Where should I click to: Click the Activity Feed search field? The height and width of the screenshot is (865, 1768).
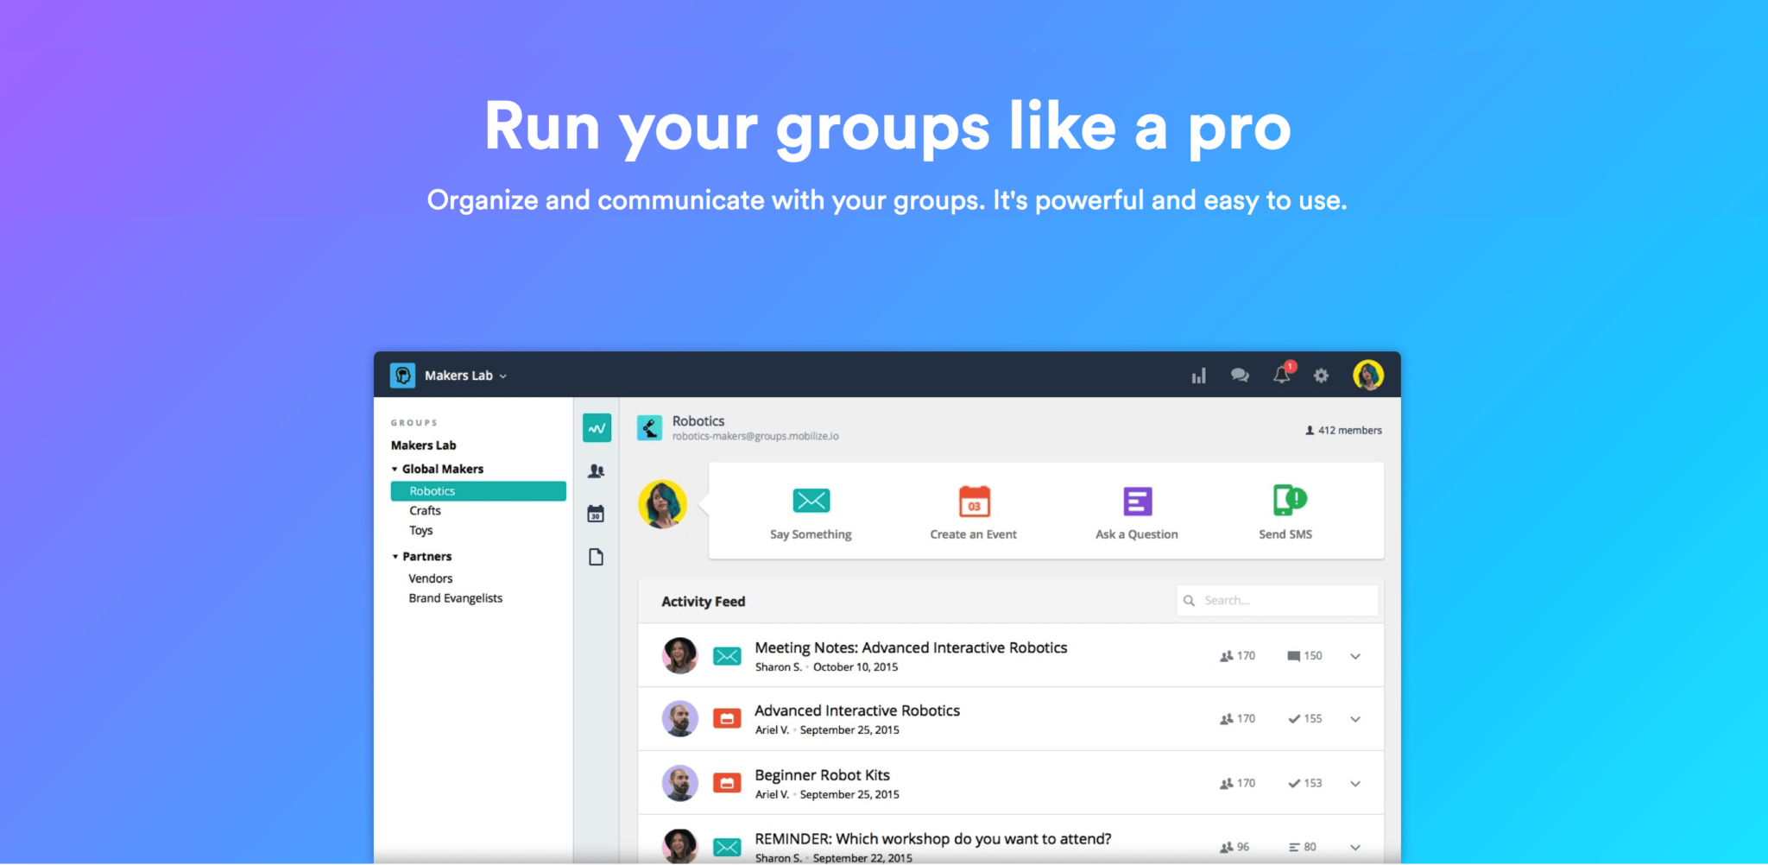point(1277,601)
